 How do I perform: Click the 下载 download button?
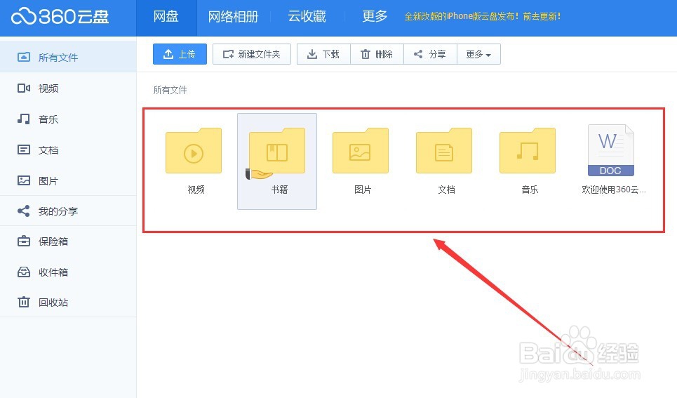323,54
